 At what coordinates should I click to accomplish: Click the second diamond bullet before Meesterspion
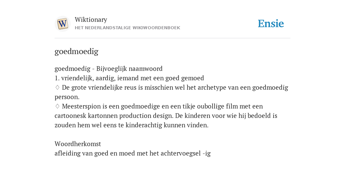[x=57, y=106]
